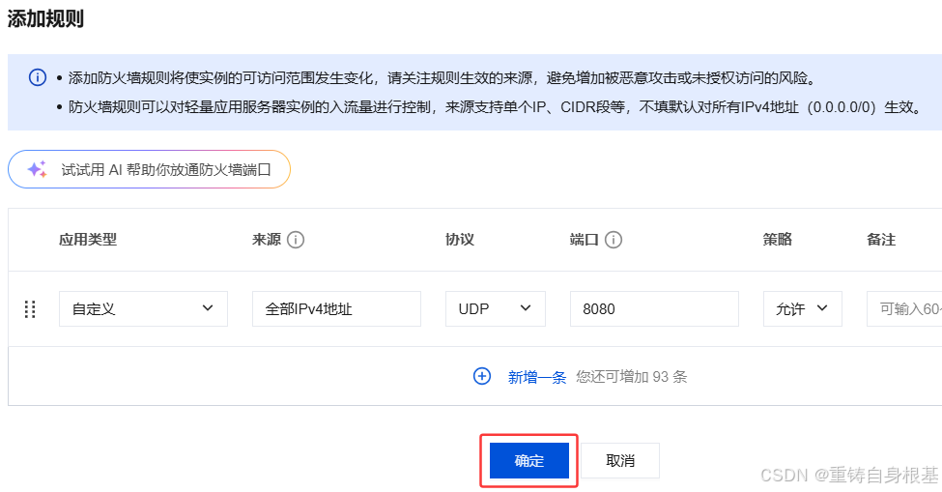942x492 pixels.
Task: Click the 协议 column header
Action: pyautogui.click(x=460, y=240)
